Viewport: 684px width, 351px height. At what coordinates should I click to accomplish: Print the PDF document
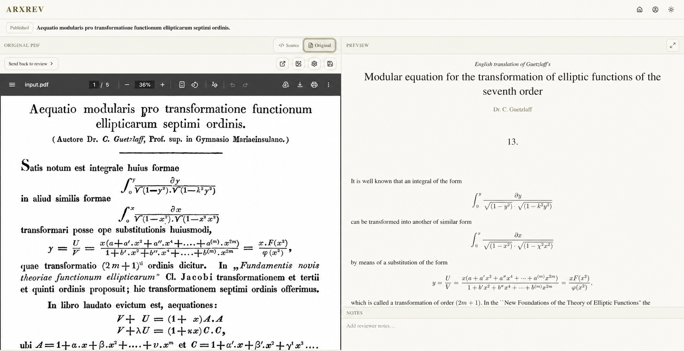tap(314, 85)
